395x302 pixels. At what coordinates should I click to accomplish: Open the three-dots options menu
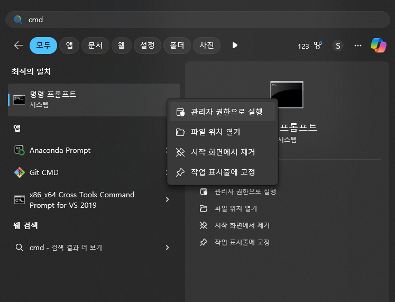coord(357,45)
